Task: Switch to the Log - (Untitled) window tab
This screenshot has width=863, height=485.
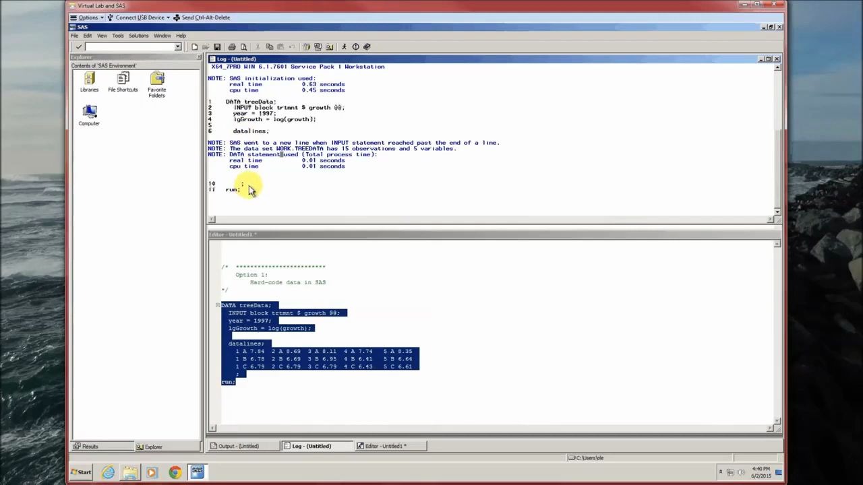Action: tap(317, 446)
